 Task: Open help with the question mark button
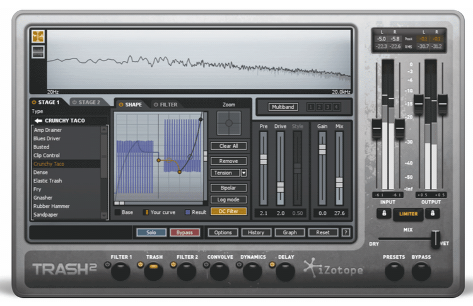coord(346,232)
